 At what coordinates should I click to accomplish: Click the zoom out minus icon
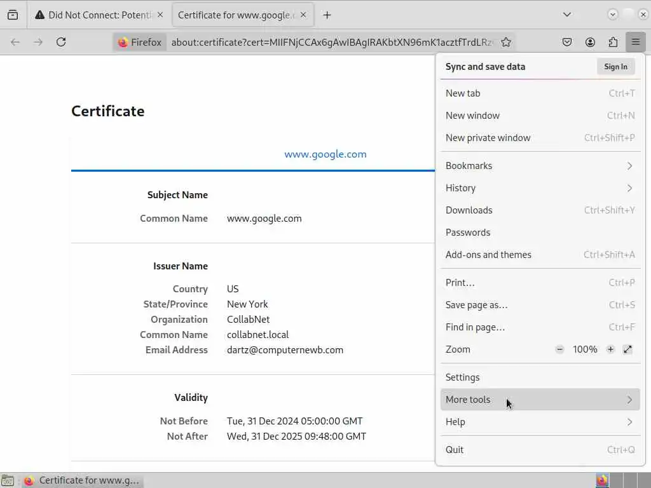point(559,349)
